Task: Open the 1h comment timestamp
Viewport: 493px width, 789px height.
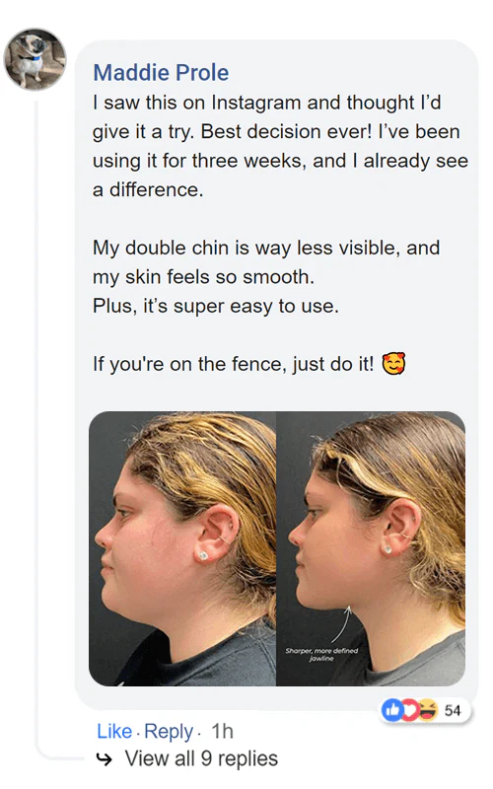Action: pyautogui.click(x=222, y=731)
